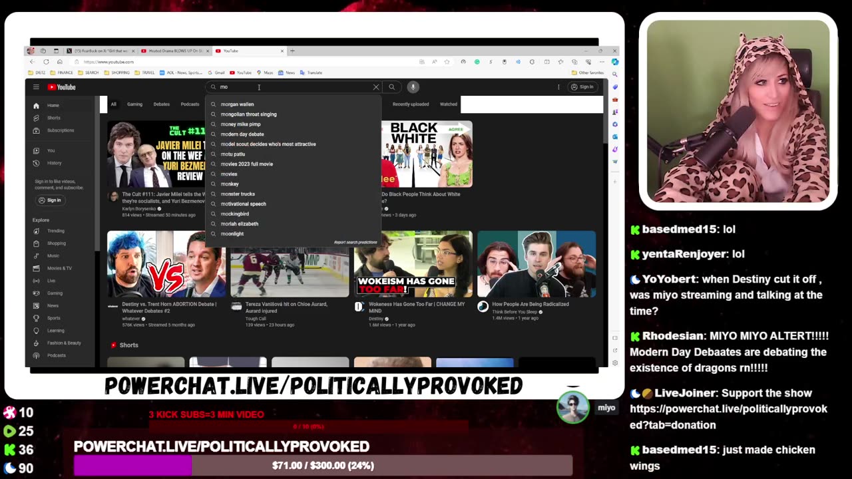The height and width of the screenshot is (479, 852).
Task: Select the Debates filter chip
Action: [162, 104]
